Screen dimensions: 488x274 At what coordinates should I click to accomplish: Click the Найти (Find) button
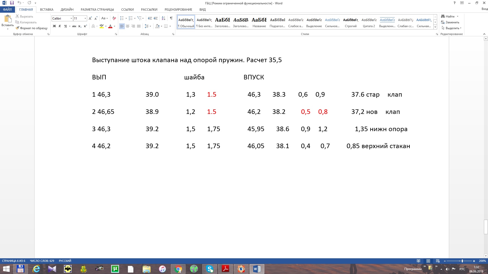click(x=450, y=16)
